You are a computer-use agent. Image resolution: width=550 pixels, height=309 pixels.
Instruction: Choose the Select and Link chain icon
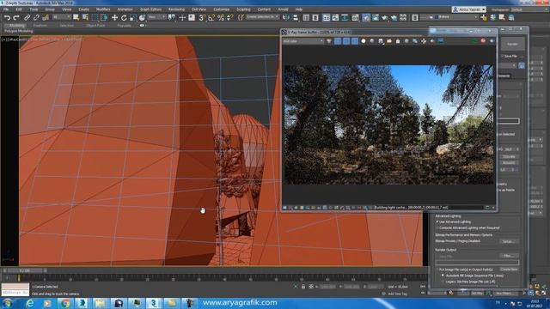tap(27, 17)
